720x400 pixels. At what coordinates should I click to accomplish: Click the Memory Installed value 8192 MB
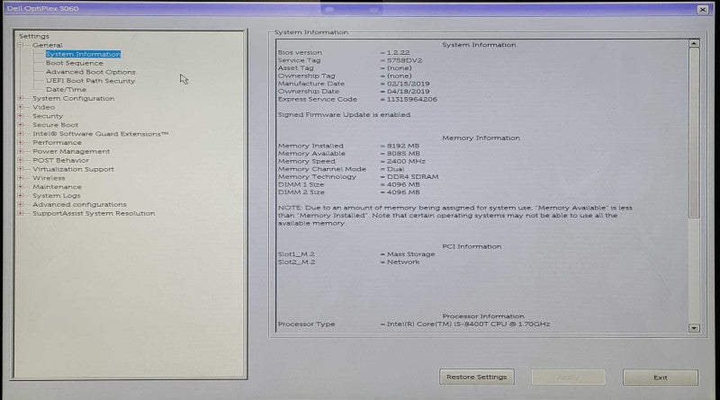(x=403, y=146)
